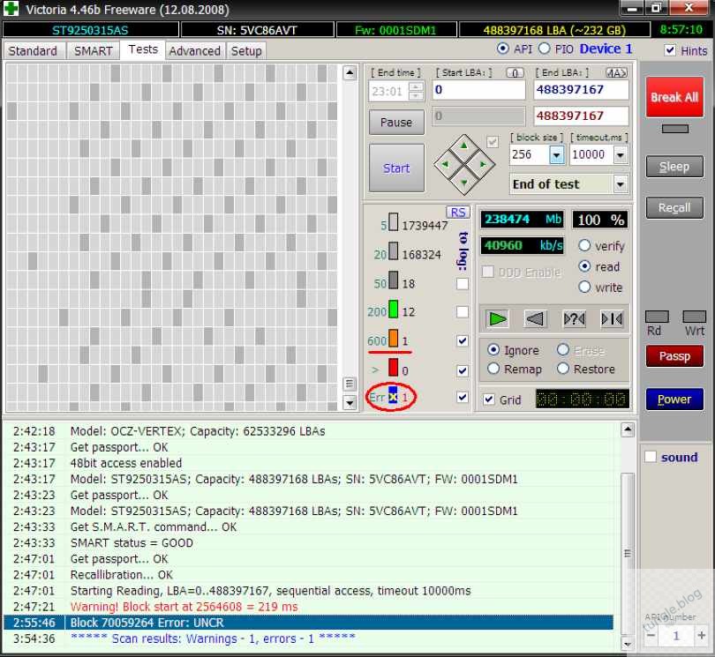Screen dimensions: 715x657
Task: Click the blue Err block marker icon
Action: 393,394
